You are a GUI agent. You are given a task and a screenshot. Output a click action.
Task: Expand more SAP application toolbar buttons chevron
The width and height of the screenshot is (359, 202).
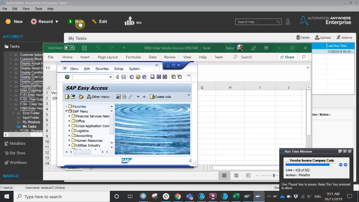[189, 95]
